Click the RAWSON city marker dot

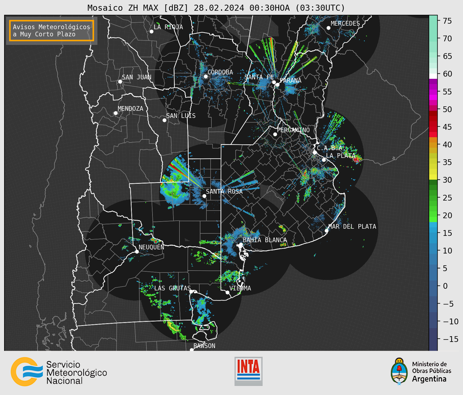point(192,350)
